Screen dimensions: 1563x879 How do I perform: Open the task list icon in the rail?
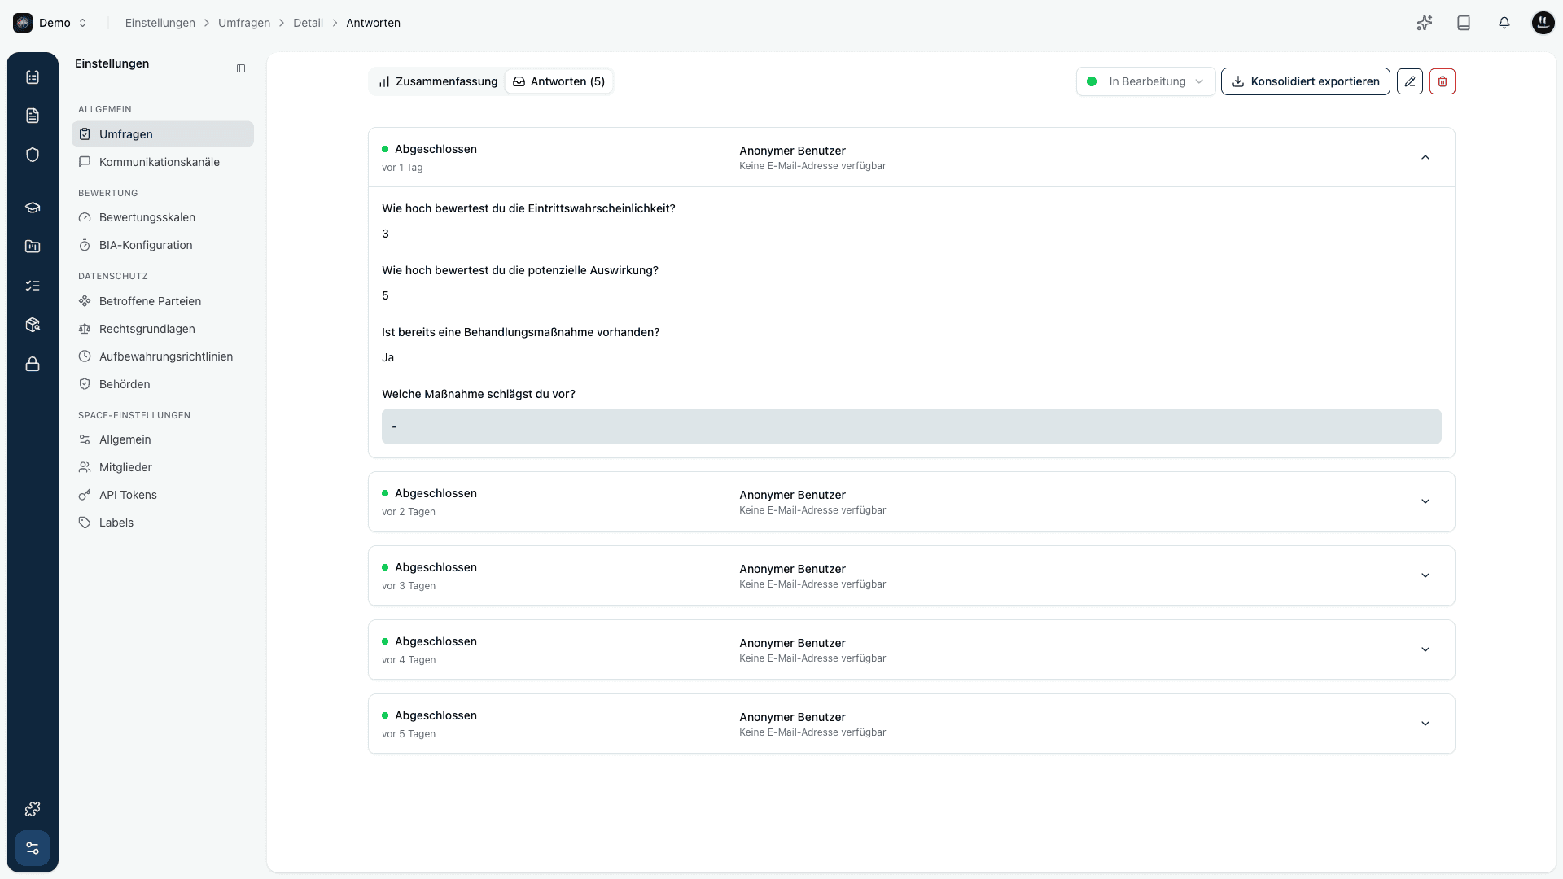pos(33,286)
